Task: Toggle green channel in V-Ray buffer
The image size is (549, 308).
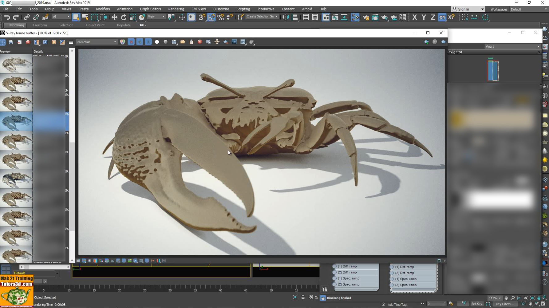Action: (140, 42)
